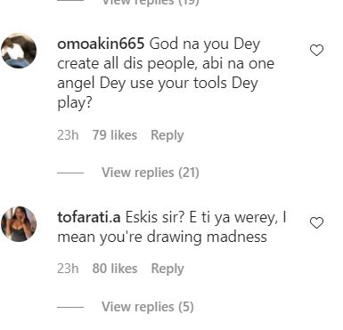Visit the omoakin665 username link

(101, 44)
